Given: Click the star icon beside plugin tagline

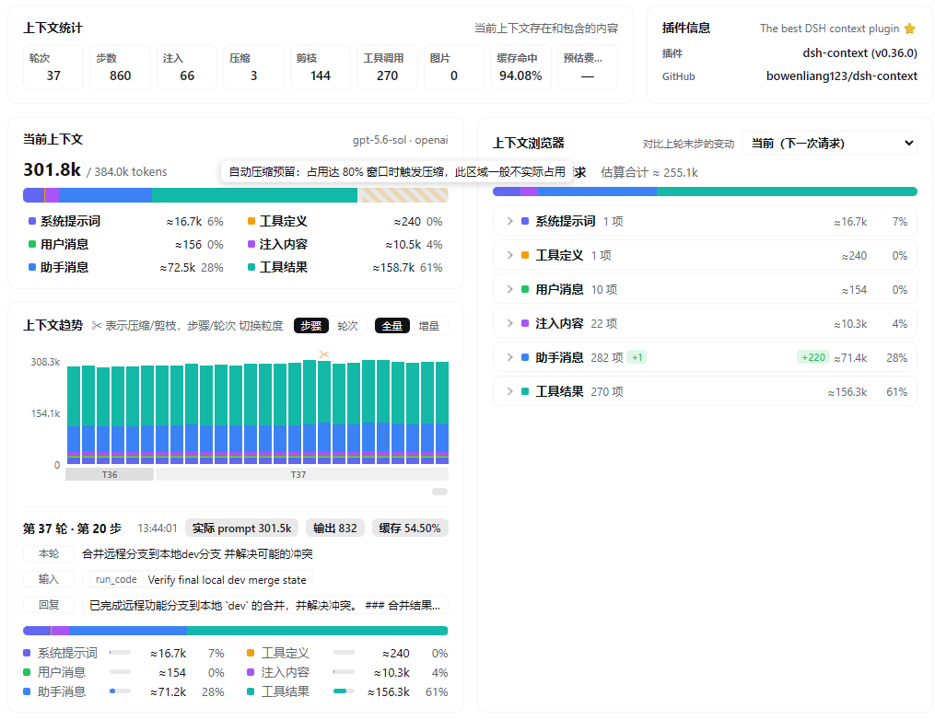Looking at the screenshot, I should pos(909,29).
